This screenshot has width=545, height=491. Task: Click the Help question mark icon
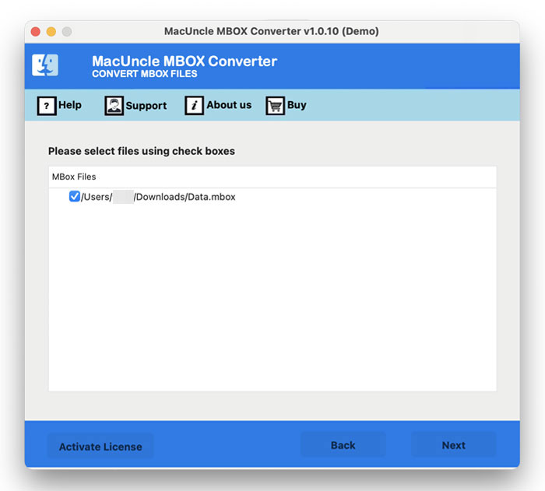tap(47, 106)
